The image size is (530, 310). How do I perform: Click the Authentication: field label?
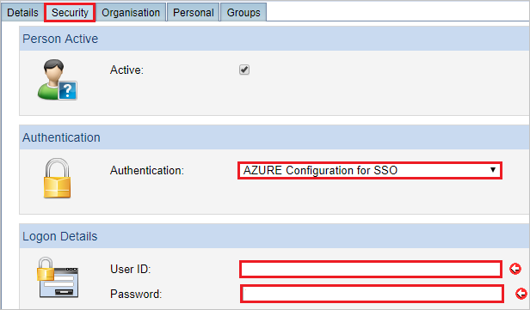point(147,170)
